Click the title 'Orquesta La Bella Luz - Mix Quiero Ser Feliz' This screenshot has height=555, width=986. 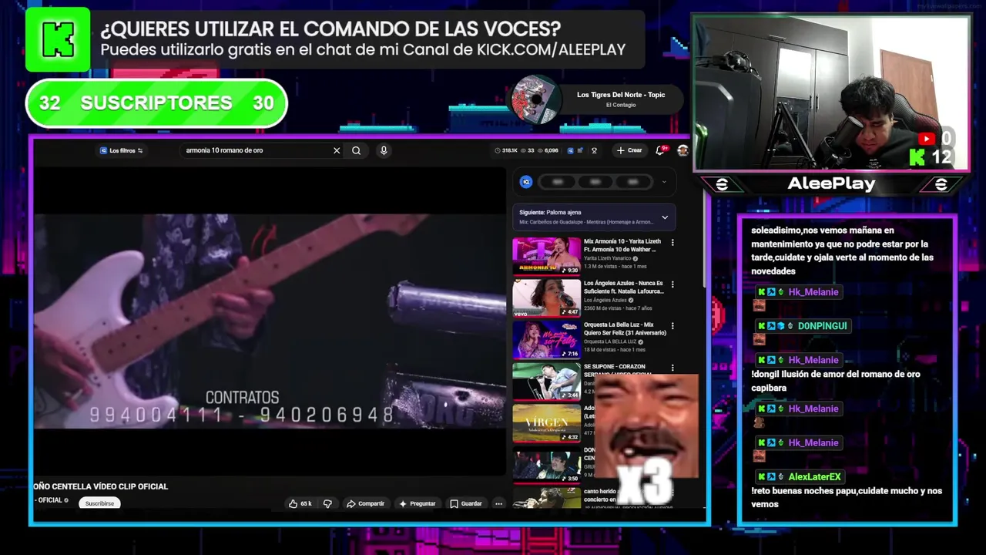click(x=625, y=329)
